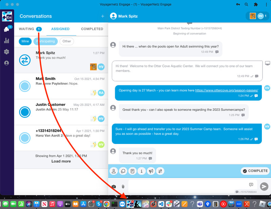The image size is (271, 209).
Task: Click the password key icon in title bar
Action: 238,4
